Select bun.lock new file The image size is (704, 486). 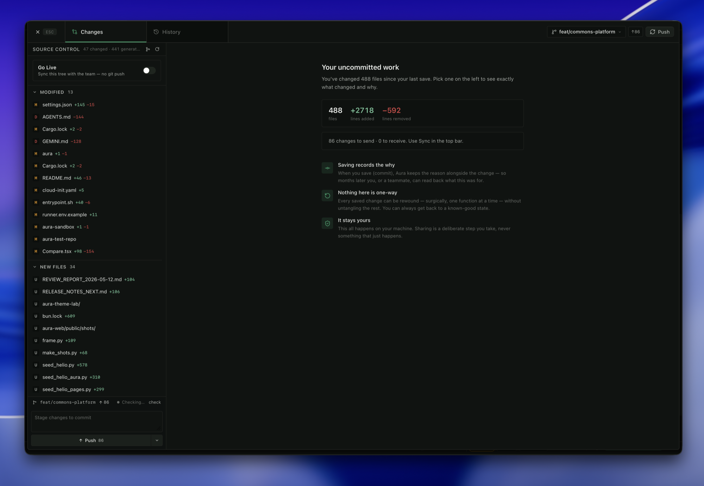coord(97,316)
